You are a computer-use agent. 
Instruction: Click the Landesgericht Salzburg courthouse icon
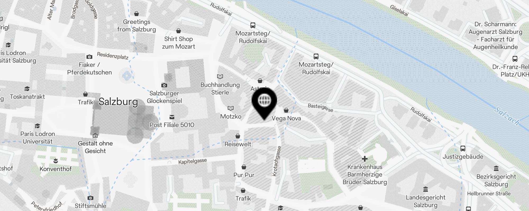426,189
